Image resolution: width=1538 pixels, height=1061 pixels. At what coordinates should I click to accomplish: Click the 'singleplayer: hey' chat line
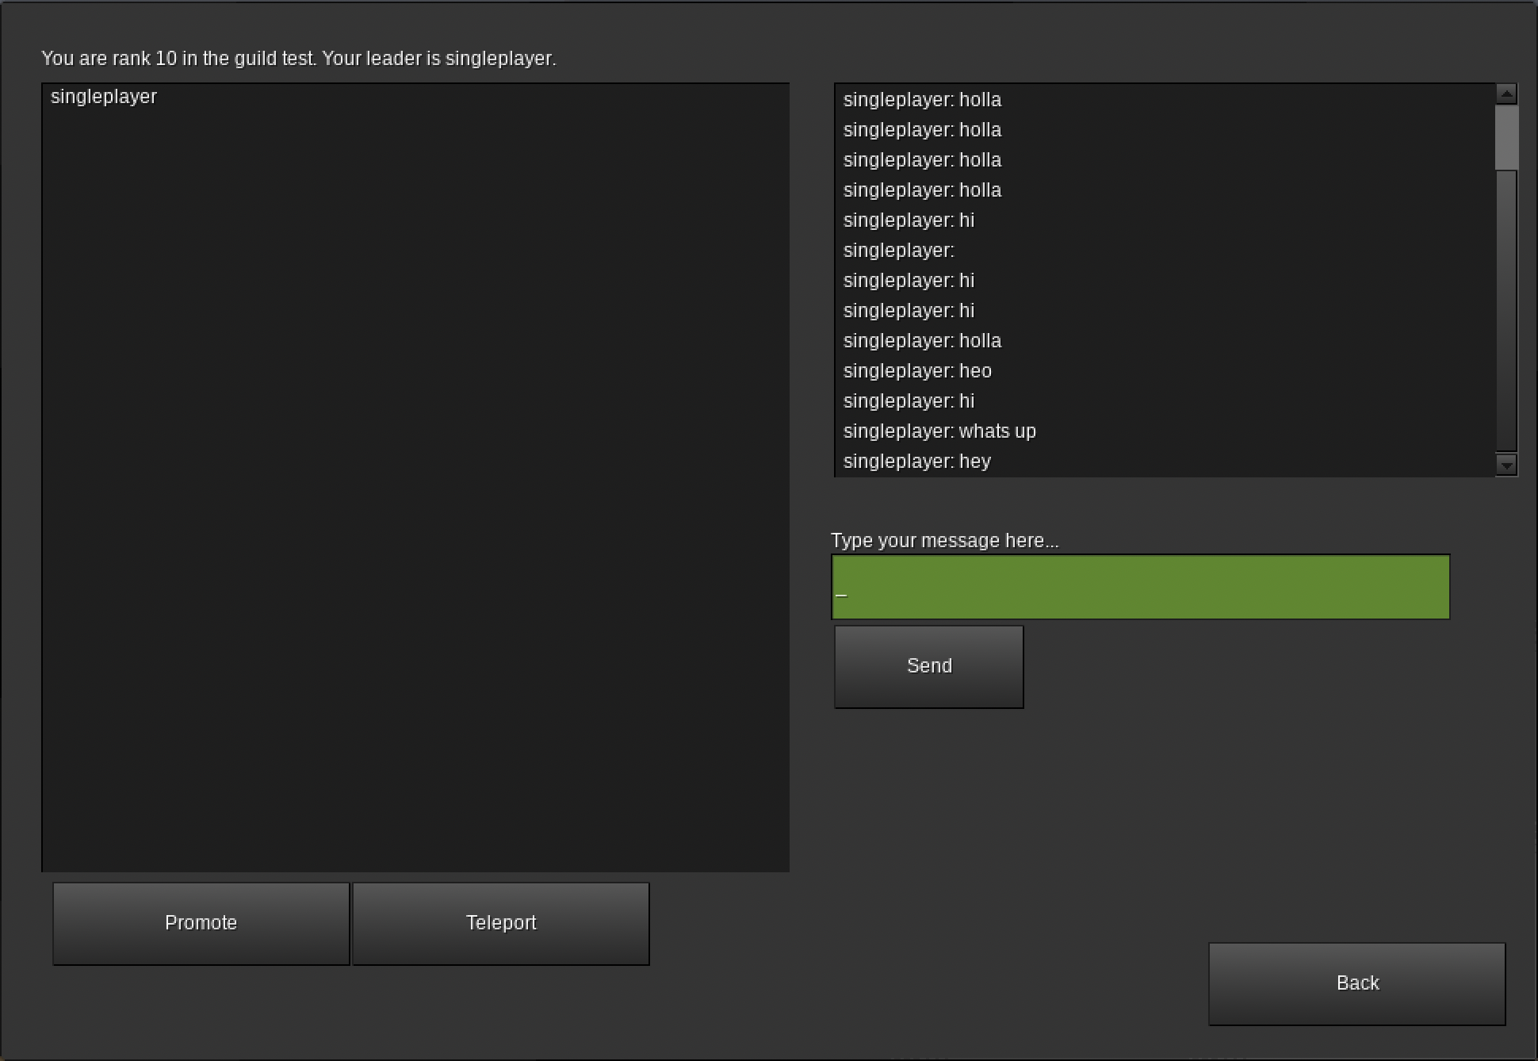pos(917,462)
